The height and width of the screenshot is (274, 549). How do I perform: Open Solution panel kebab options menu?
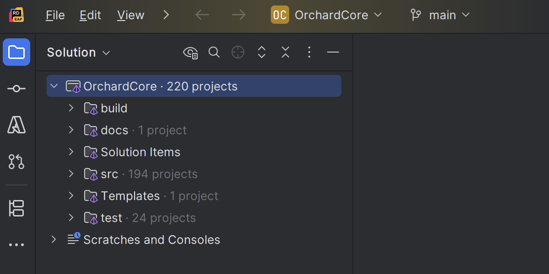coord(309,53)
